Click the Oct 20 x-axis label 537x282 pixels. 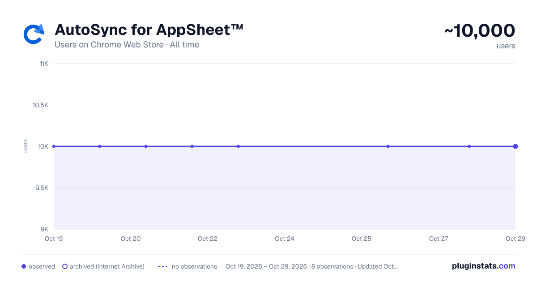(131, 239)
